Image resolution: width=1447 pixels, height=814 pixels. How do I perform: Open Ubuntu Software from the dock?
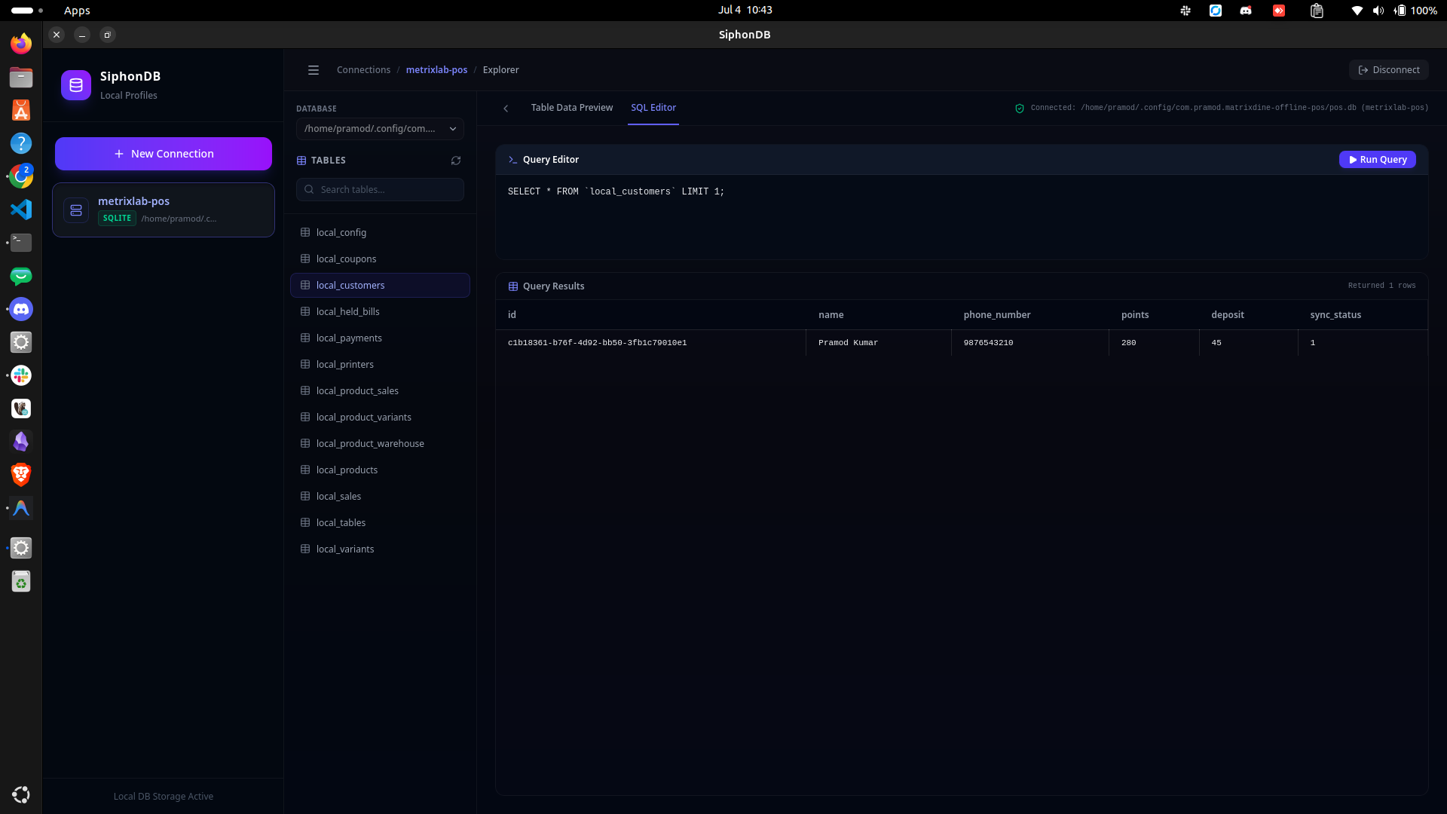tap(21, 110)
